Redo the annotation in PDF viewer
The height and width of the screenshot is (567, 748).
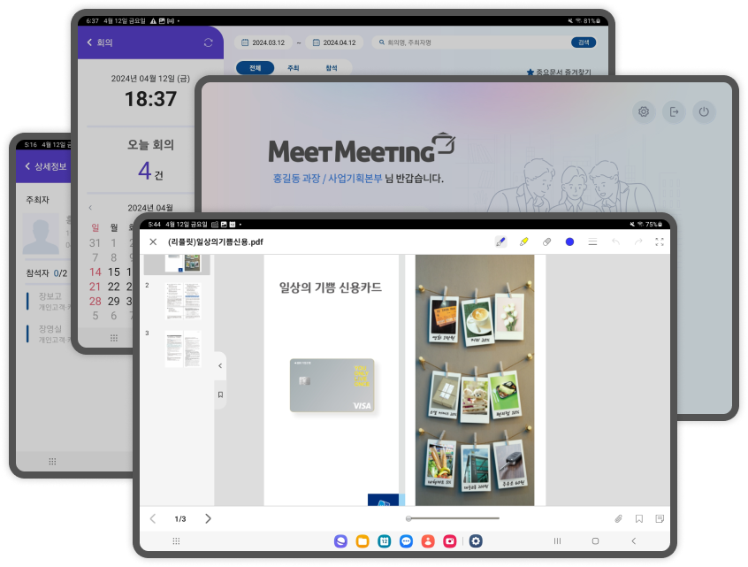pyautogui.click(x=638, y=242)
